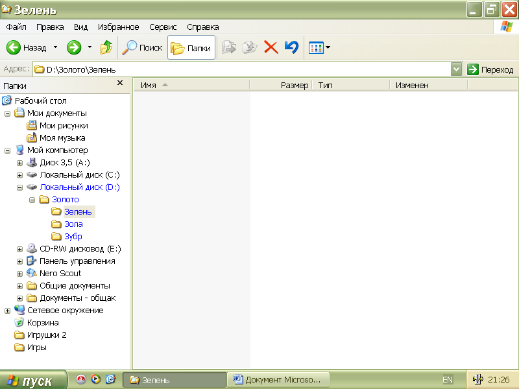This screenshot has width=519, height=389.
Task: Click the Корзина recycle bin icon
Action: [x=19, y=322]
